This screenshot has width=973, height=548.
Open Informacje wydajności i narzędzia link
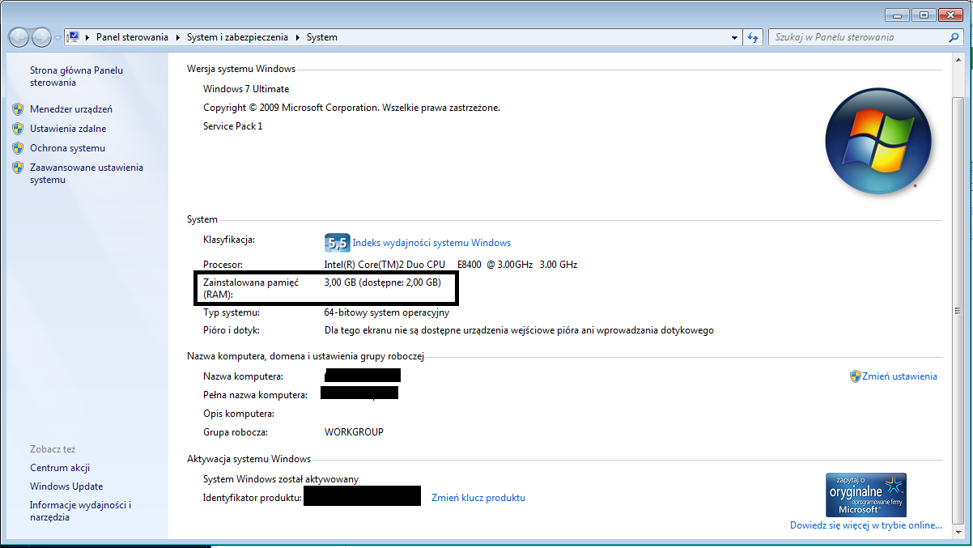tap(80, 512)
